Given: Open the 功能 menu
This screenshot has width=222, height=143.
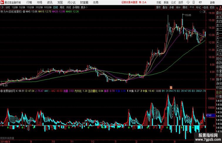Looking at the screenshot, I should pos(159,2).
